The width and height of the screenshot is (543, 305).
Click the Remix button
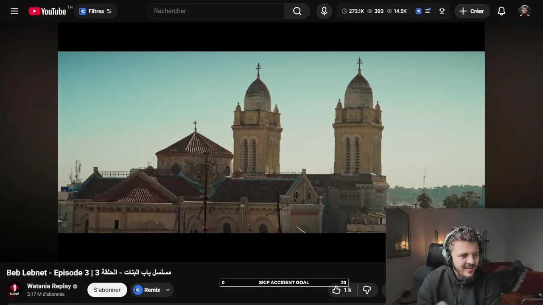tap(147, 290)
